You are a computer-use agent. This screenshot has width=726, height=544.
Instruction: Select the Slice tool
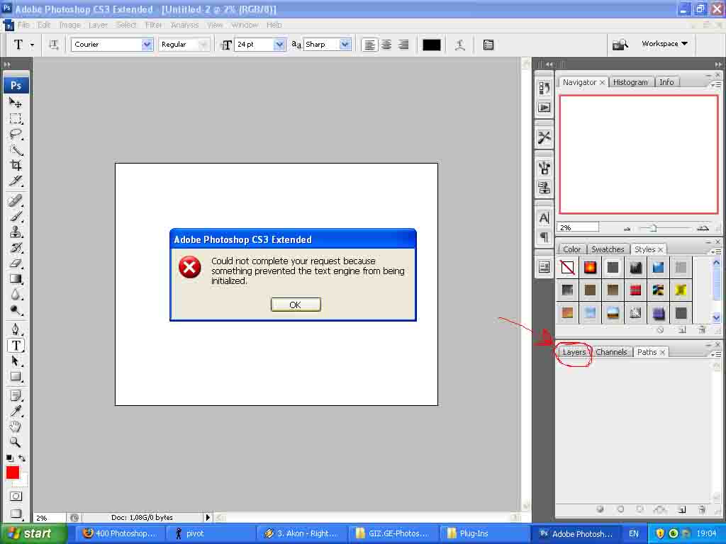[x=16, y=181]
